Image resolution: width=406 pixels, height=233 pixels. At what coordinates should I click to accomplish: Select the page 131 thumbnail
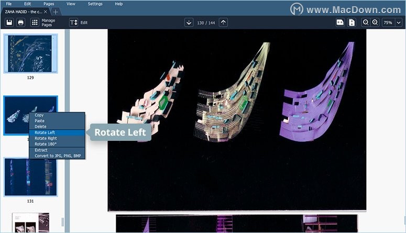tap(30, 177)
